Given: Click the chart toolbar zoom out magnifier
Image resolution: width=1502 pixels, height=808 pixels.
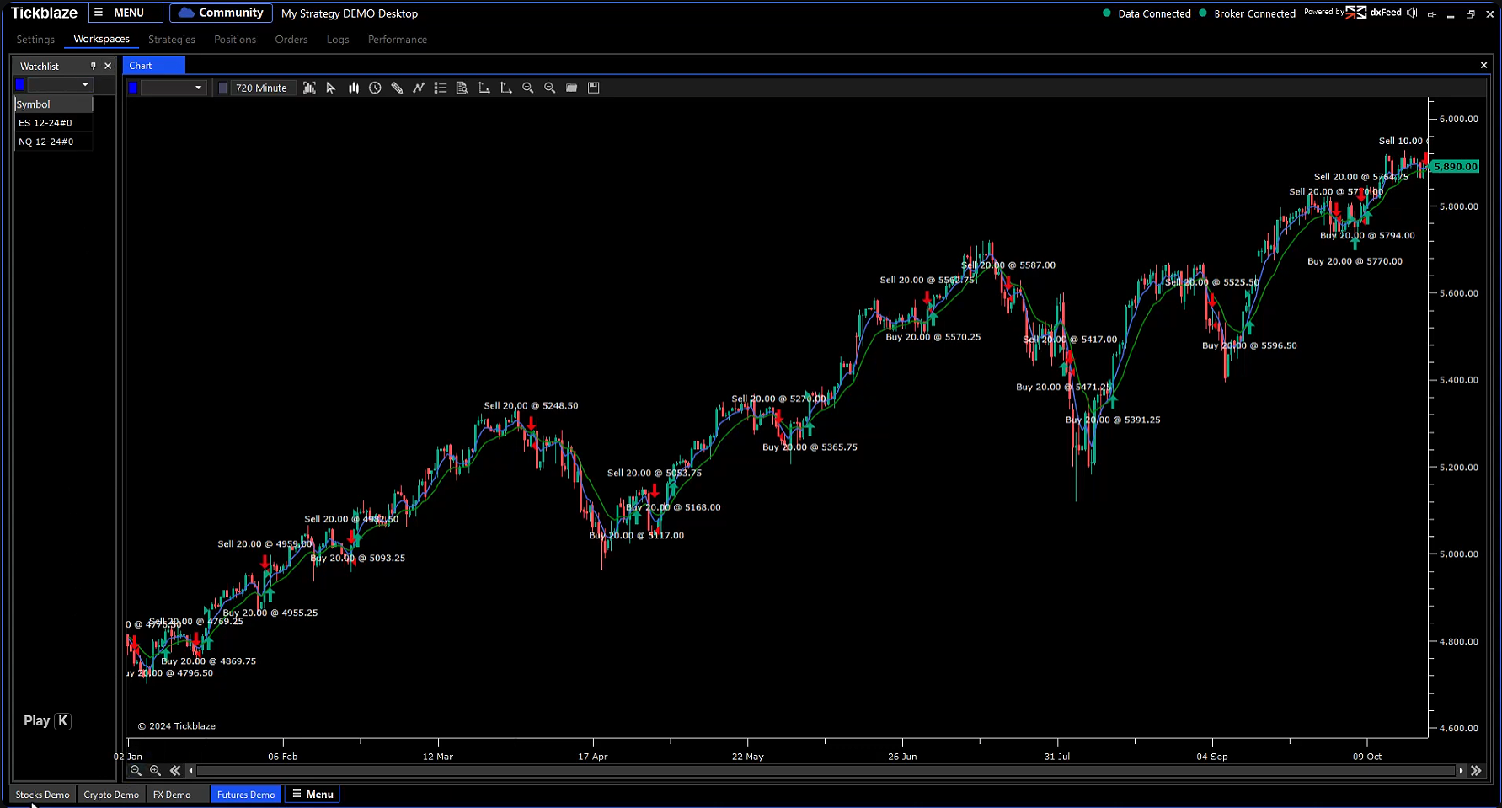Looking at the screenshot, I should coord(550,88).
